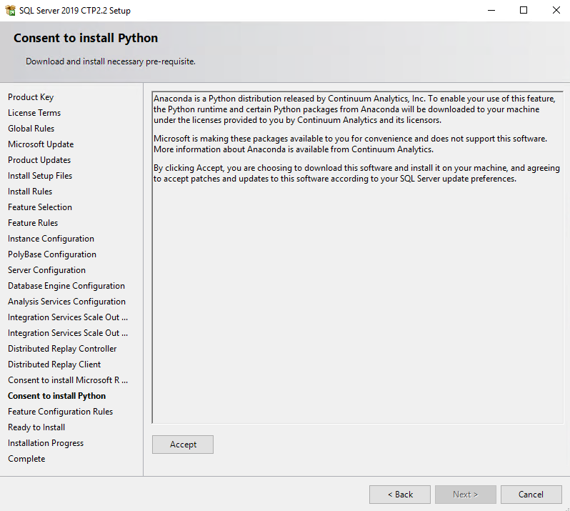This screenshot has width=570, height=511.
Task: Select the Server Configuration step
Action: (x=47, y=270)
